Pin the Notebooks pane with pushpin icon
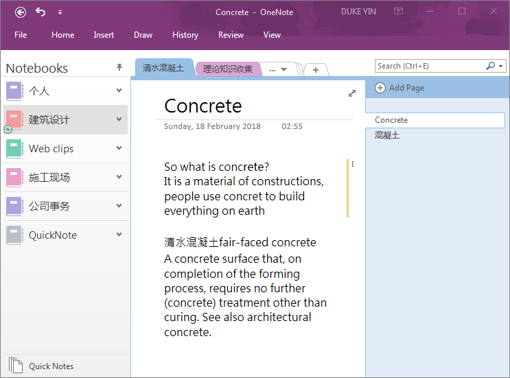The width and height of the screenshot is (510, 378). click(119, 67)
